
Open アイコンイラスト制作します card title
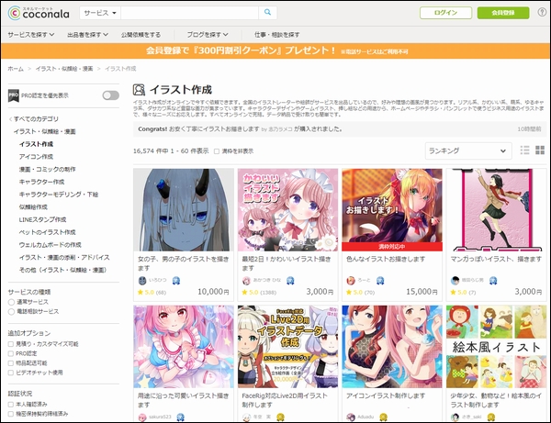click(386, 395)
